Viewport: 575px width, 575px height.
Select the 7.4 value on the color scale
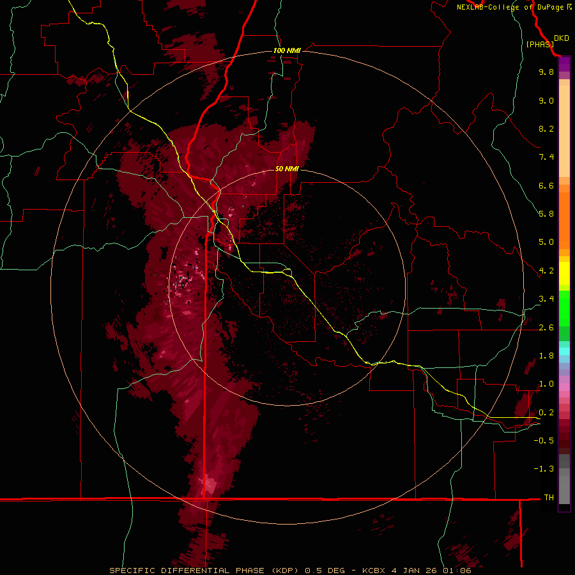(x=546, y=157)
